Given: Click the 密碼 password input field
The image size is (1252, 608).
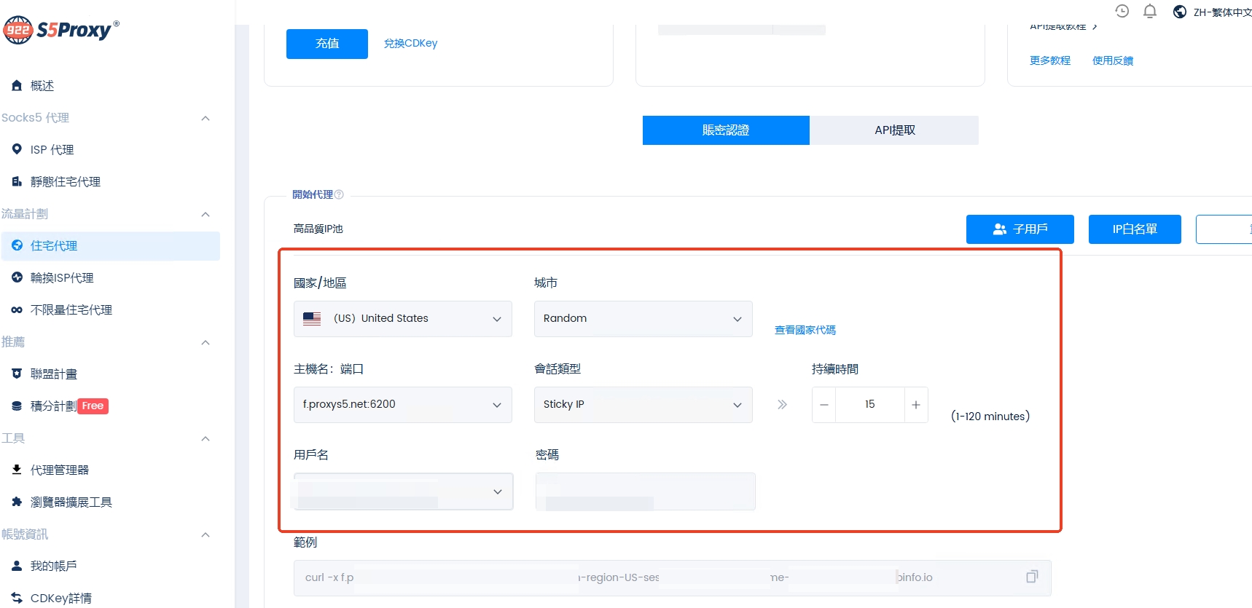Looking at the screenshot, I should click(645, 491).
